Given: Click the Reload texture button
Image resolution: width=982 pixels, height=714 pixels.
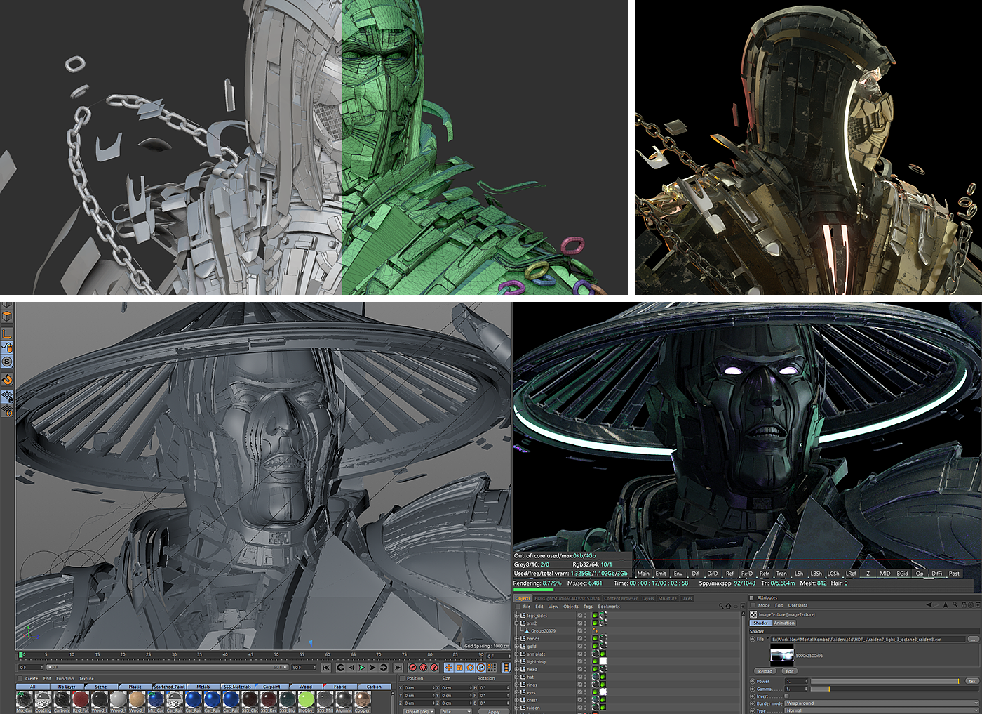Looking at the screenshot, I should click(765, 671).
